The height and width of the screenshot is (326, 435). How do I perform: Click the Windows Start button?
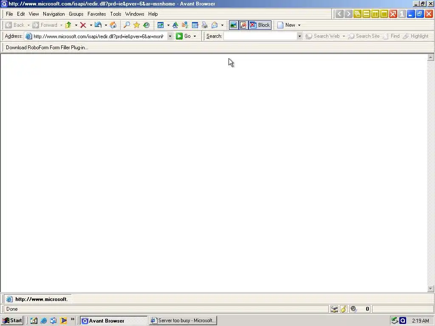click(12, 320)
